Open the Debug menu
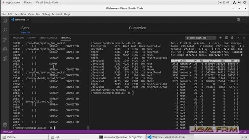The width and height of the screenshot is (249, 140). point(46,14)
